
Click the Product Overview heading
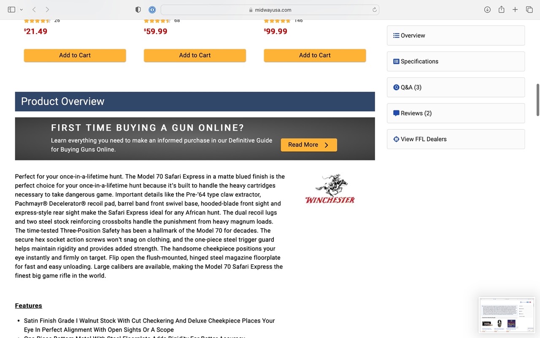pos(62,101)
